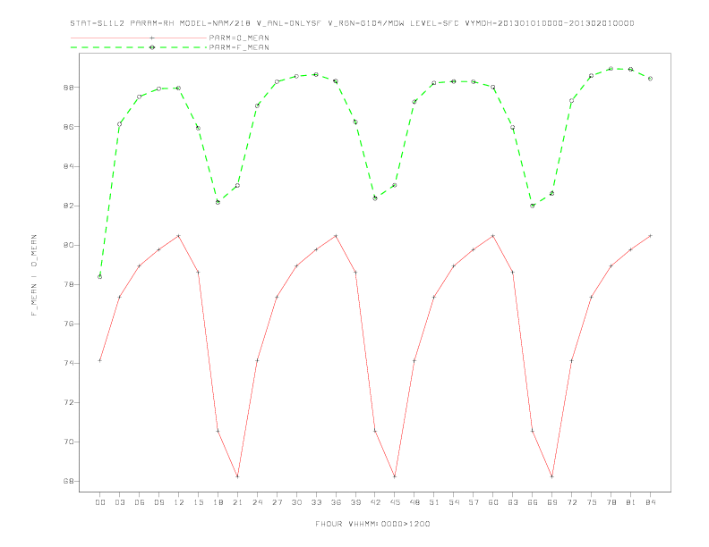The image size is (709, 547).
Task: Click the PARM=F_MEAN legend label
Action: 239,47
